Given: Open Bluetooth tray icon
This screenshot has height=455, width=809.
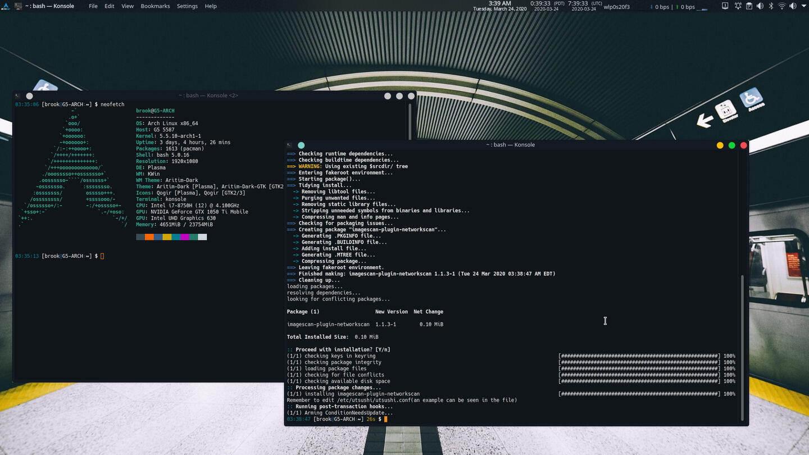Looking at the screenshot, I should pyautogui.click(x=771, y=6).
